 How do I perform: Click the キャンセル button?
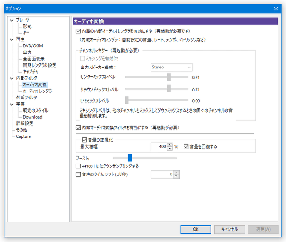pos(230,229)
